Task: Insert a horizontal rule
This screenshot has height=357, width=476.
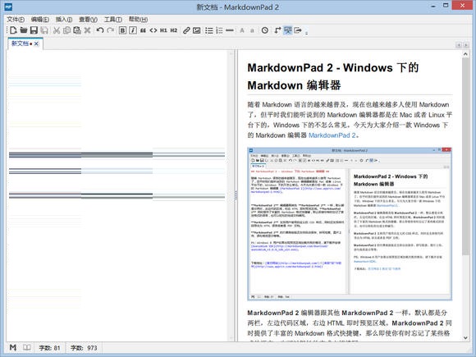Action: pos(230,30)
